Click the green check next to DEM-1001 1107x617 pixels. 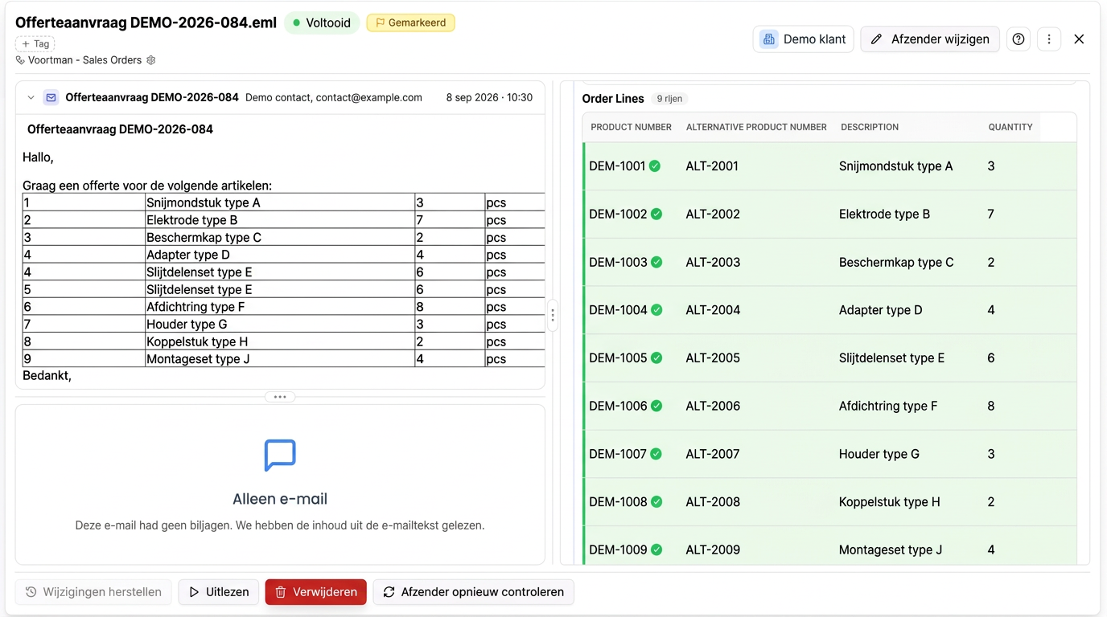655,166
